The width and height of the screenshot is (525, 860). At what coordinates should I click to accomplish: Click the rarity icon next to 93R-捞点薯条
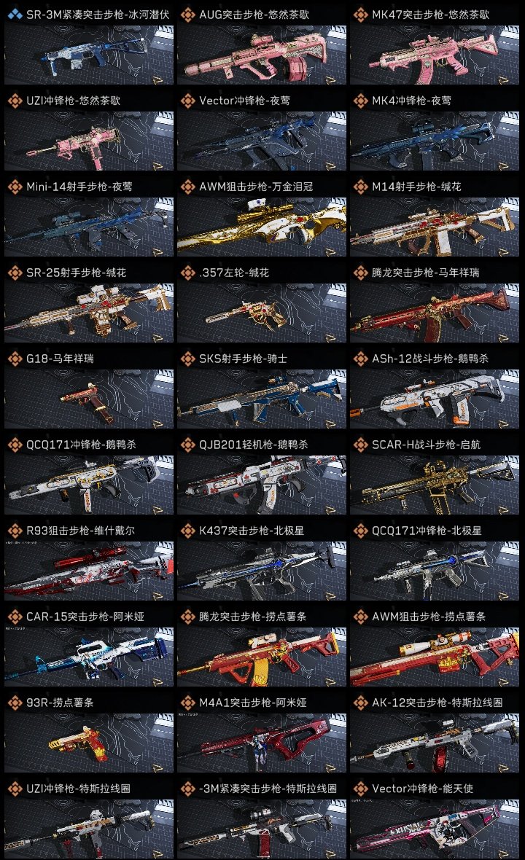(x=15, y=703)
